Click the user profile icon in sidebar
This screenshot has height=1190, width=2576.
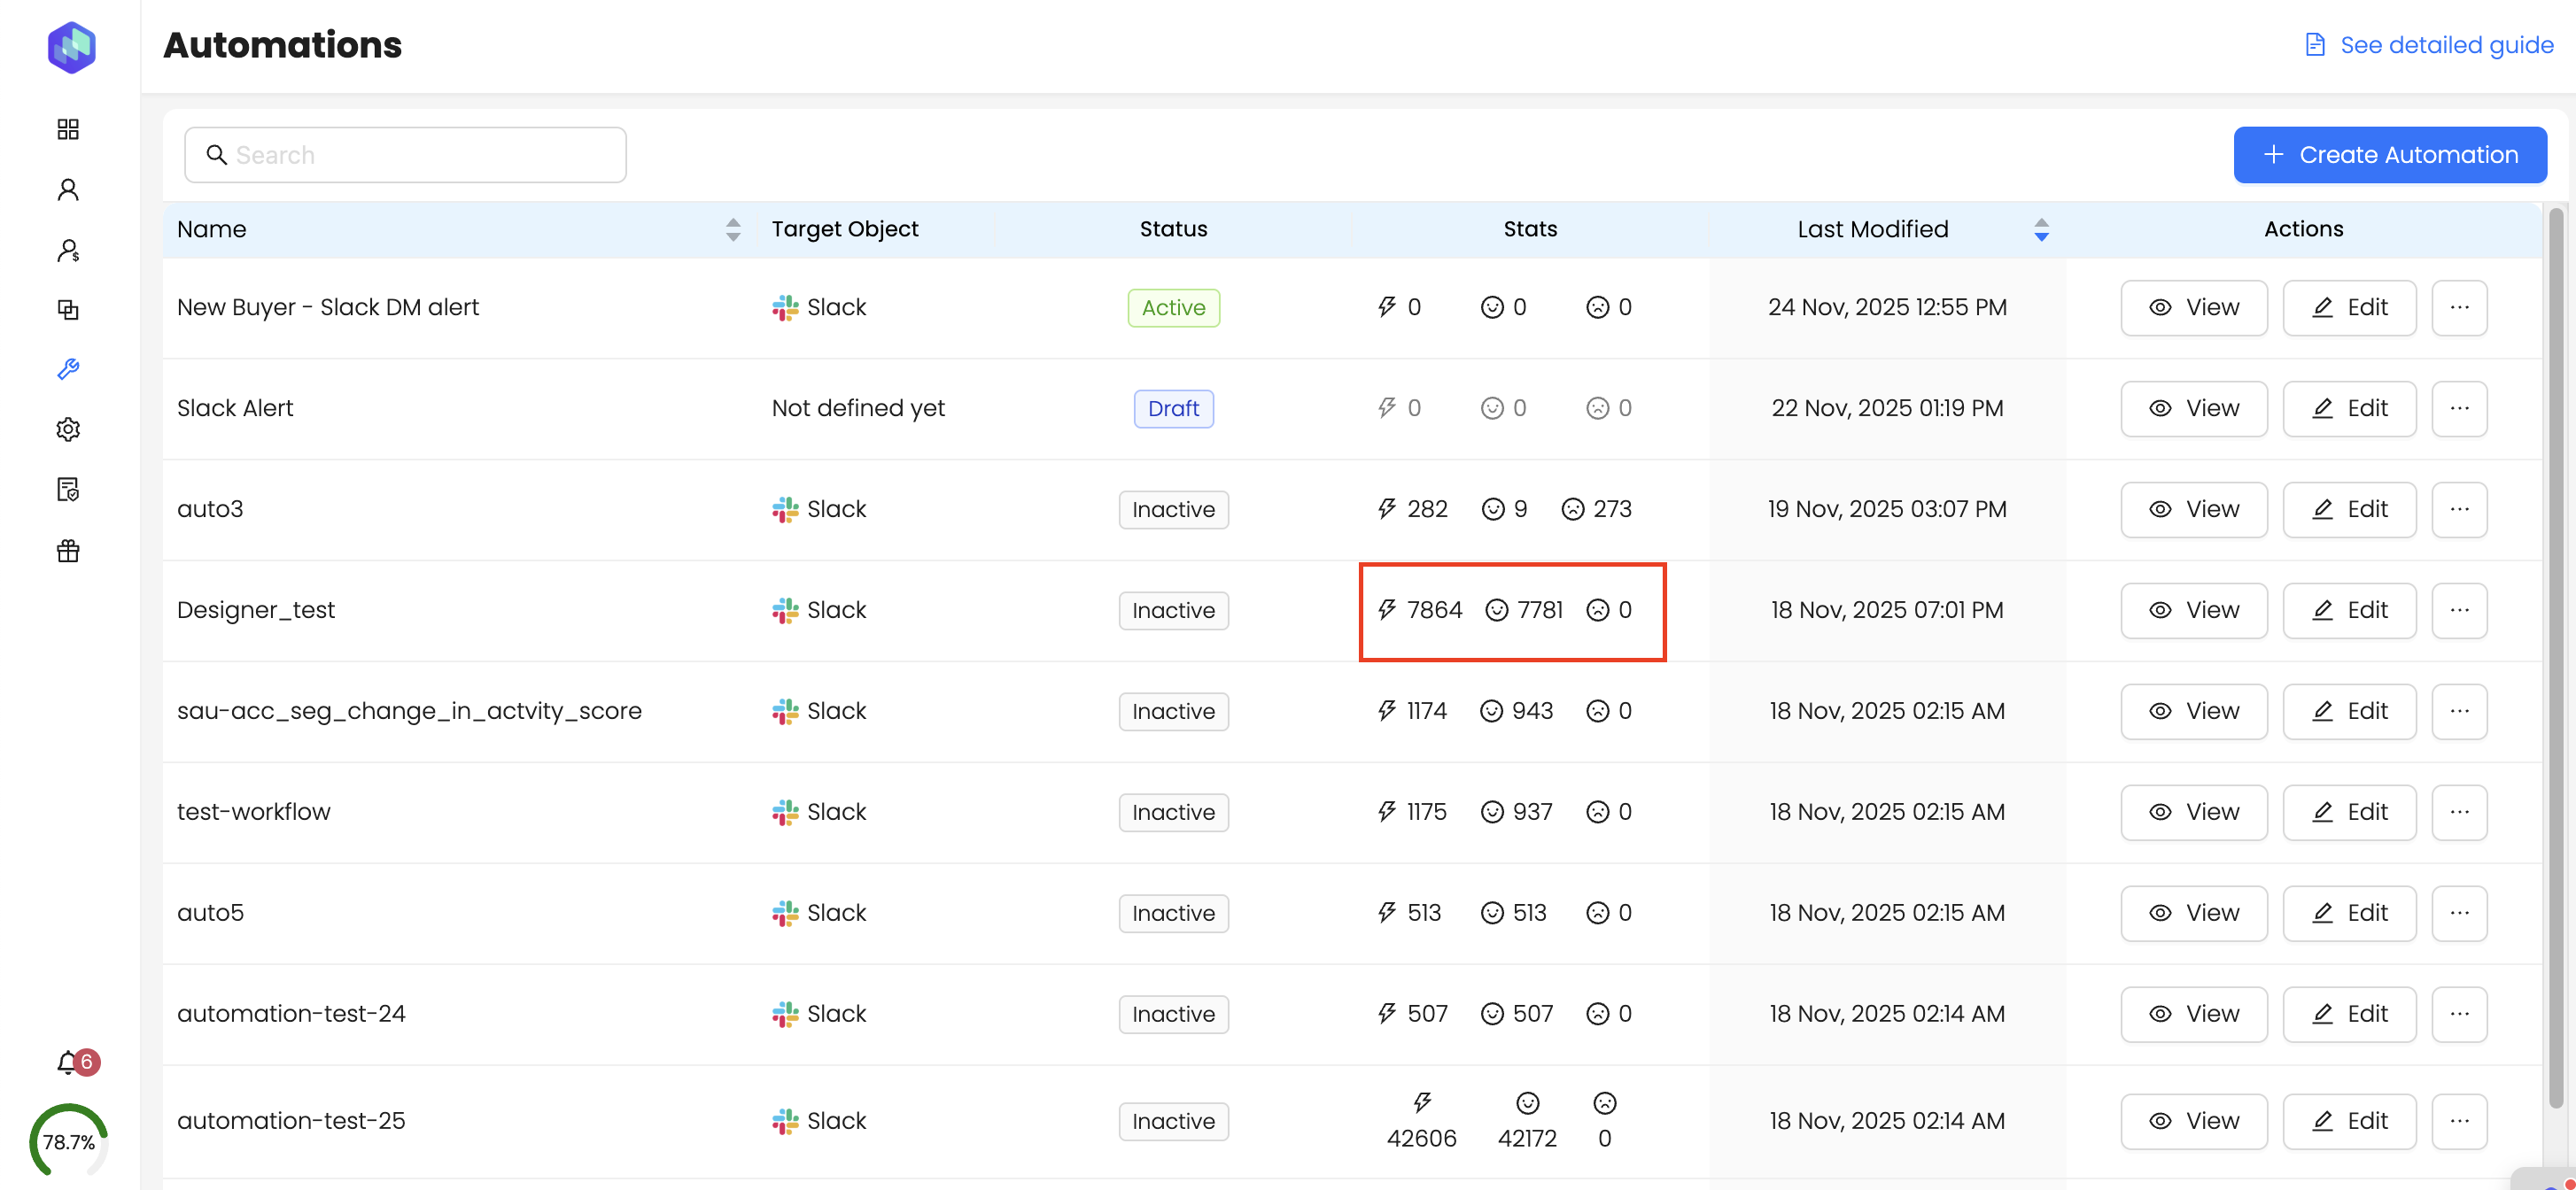pos(68,189)
